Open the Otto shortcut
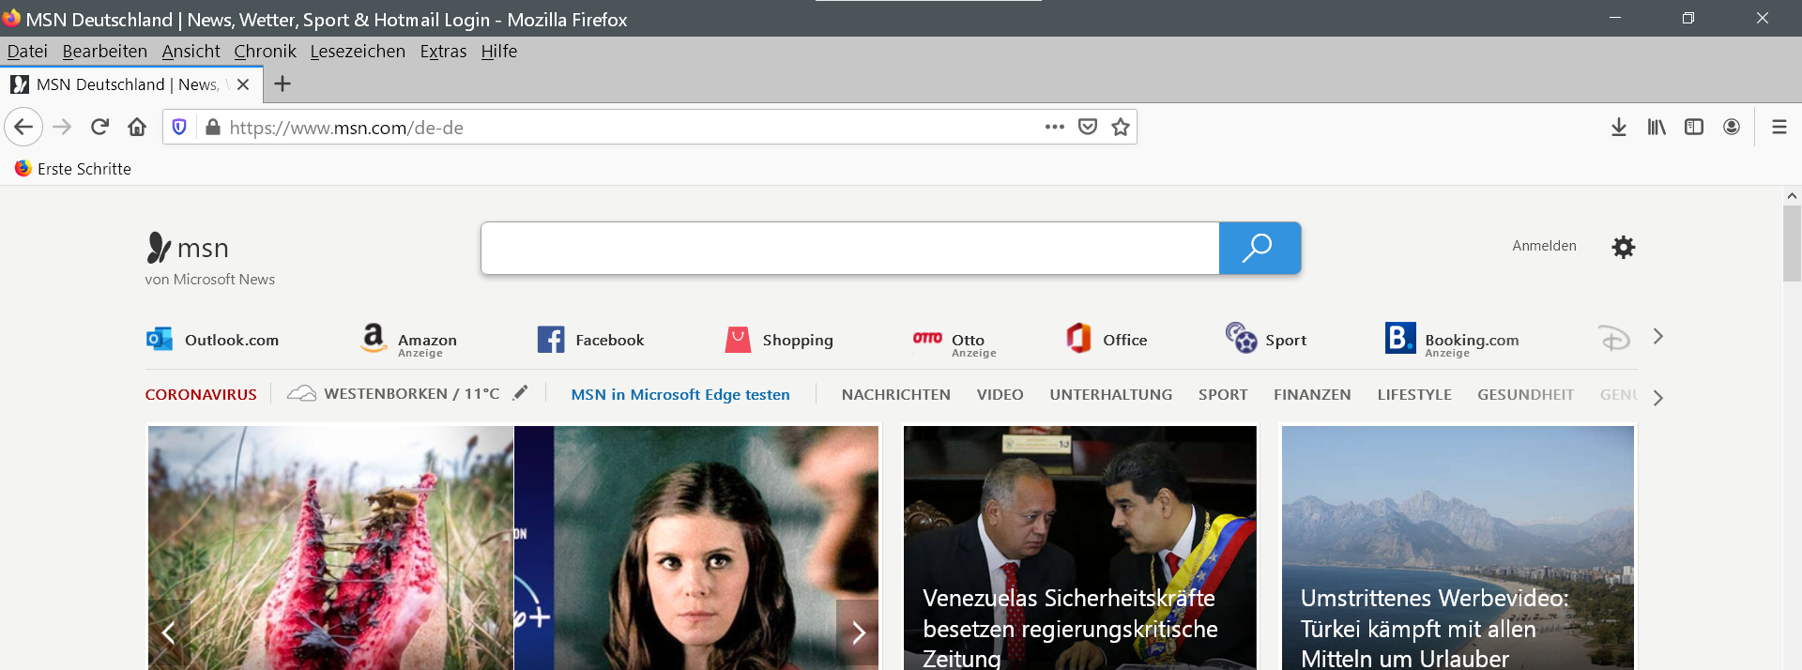The image size is (1802, 670). [x=954, y=340]
